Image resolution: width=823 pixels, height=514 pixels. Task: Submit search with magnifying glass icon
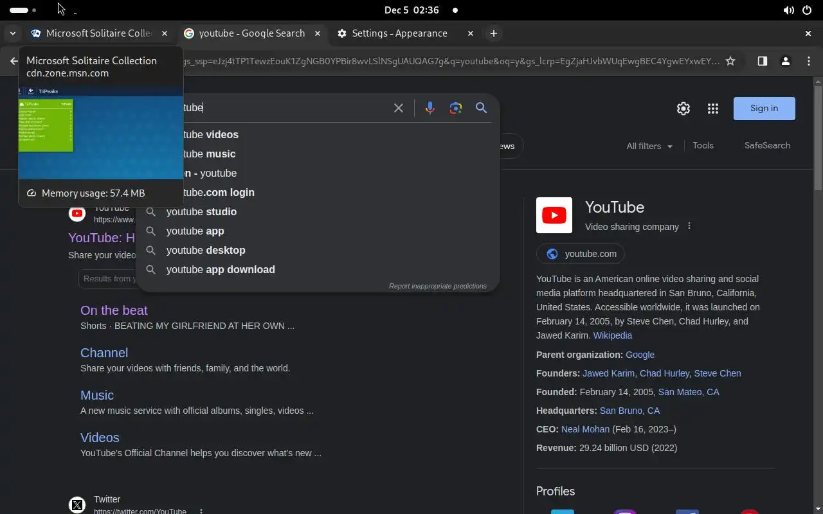481,108
